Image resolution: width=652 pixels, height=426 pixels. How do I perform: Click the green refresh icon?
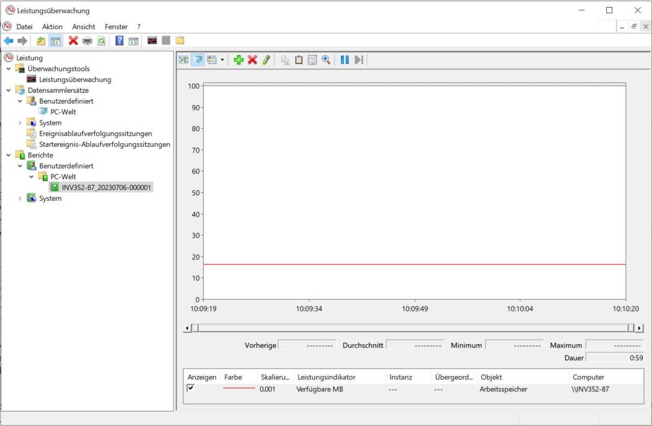click(x=101, y=41)
